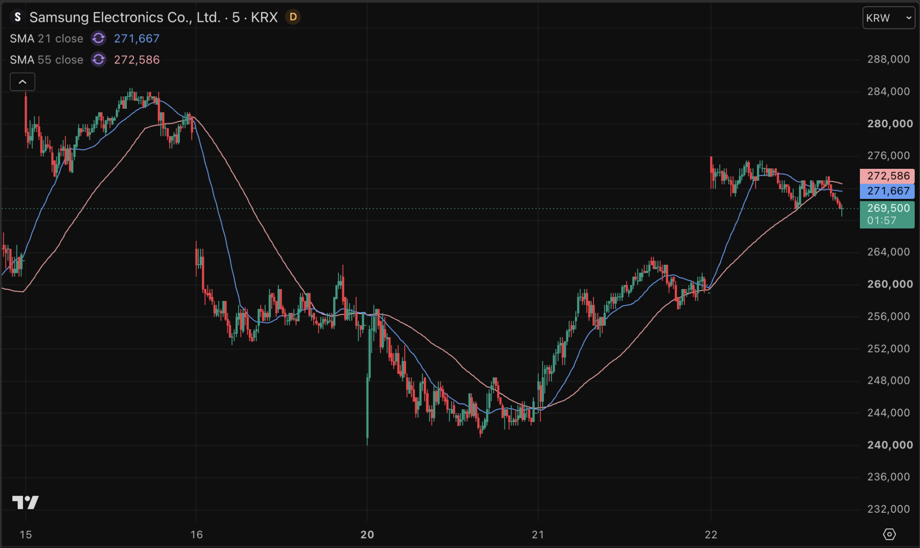The height and width of the screenshot is (548, 920).
Task: Select the 'SMA 55 close' indicator label
Action: [x=47, y=60]
